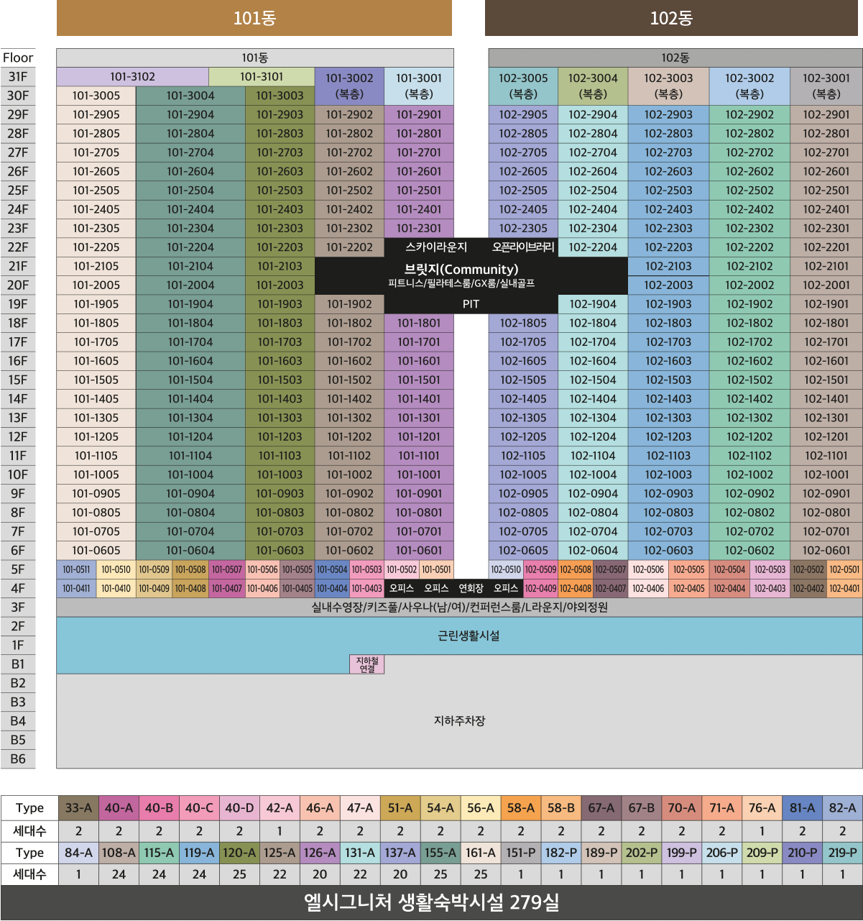Click small unit 102-0409 on 4F
Viewport: 863px width, 921px height.
(540, 588)
